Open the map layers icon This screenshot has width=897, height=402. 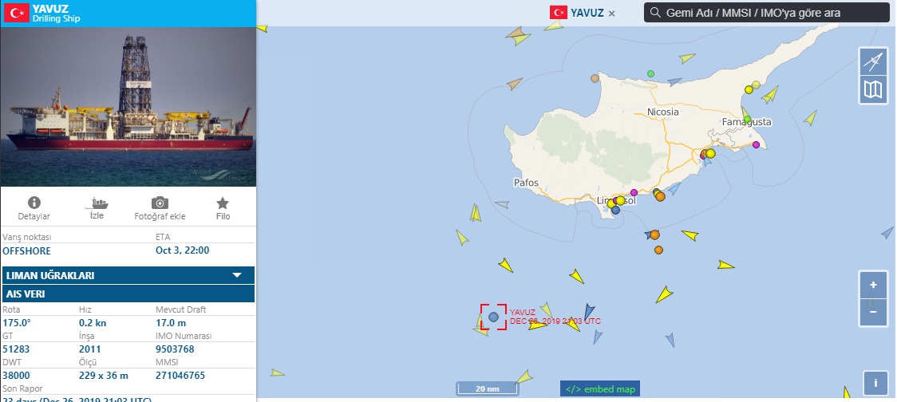[873, 90]
